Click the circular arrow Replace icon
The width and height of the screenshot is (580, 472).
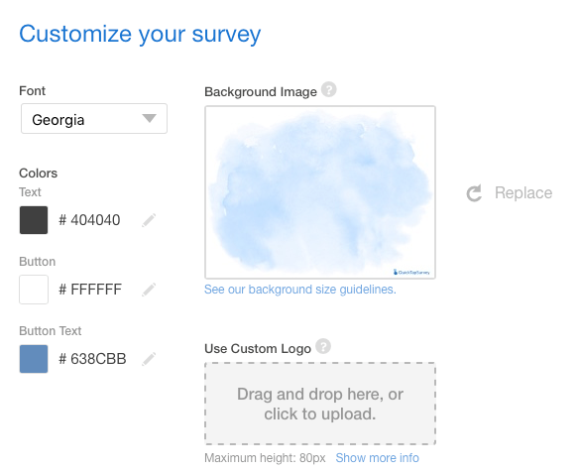pos(474,193)
